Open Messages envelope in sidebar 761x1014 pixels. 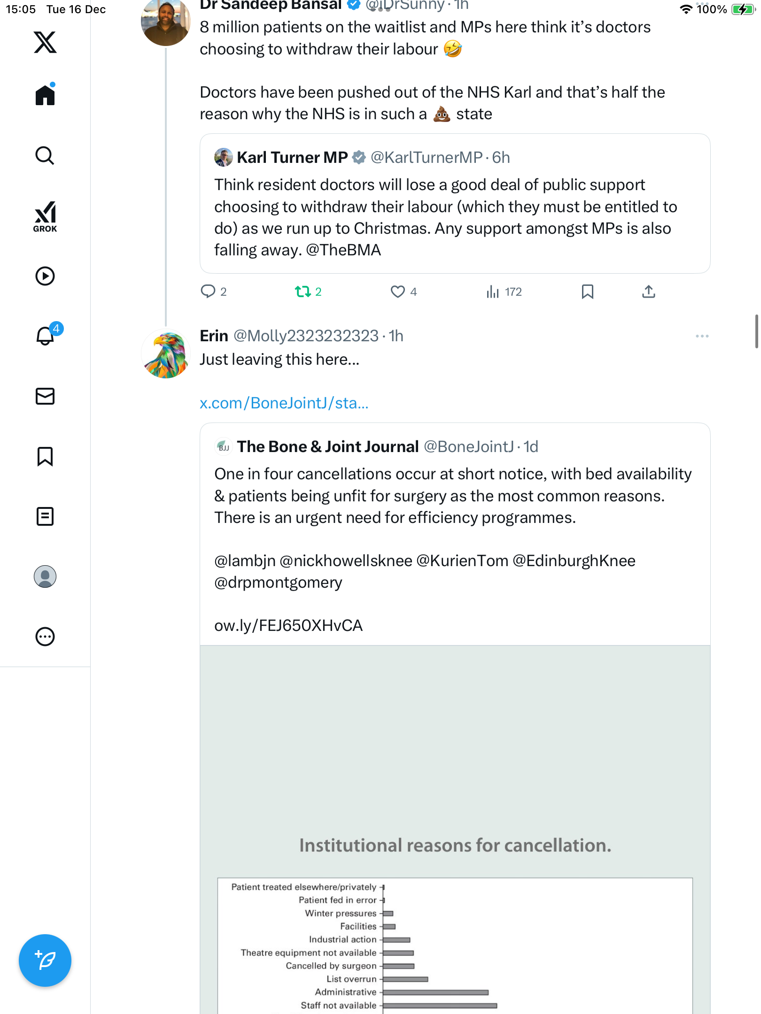(x=45, y=396)
